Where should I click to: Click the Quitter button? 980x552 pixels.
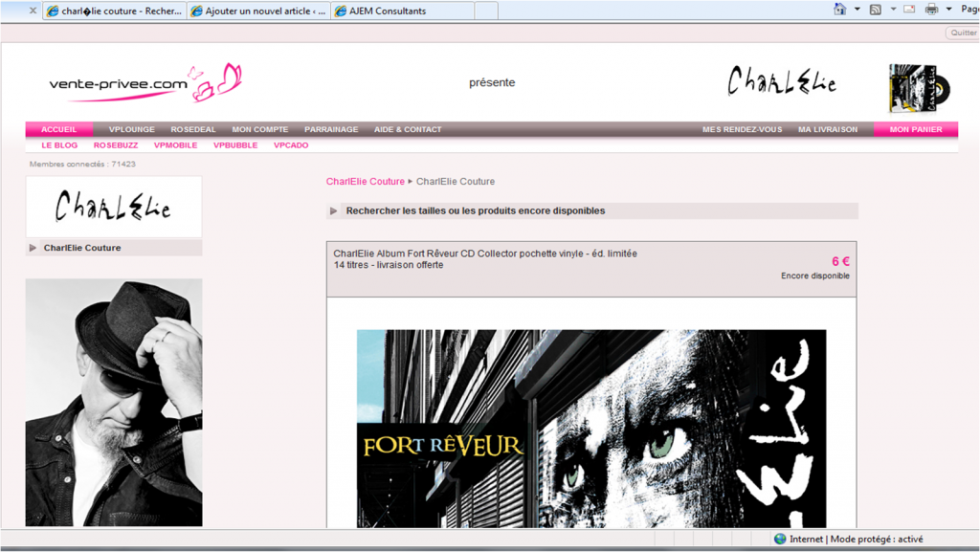coord(963,33)
